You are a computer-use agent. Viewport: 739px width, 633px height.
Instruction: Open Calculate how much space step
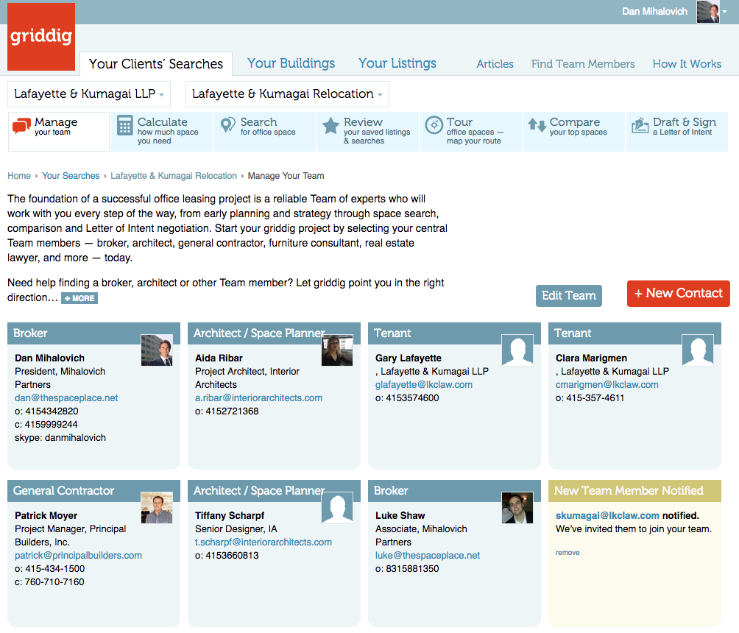(162, 132)
